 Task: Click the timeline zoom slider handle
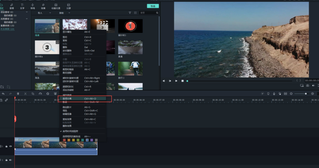306,94
